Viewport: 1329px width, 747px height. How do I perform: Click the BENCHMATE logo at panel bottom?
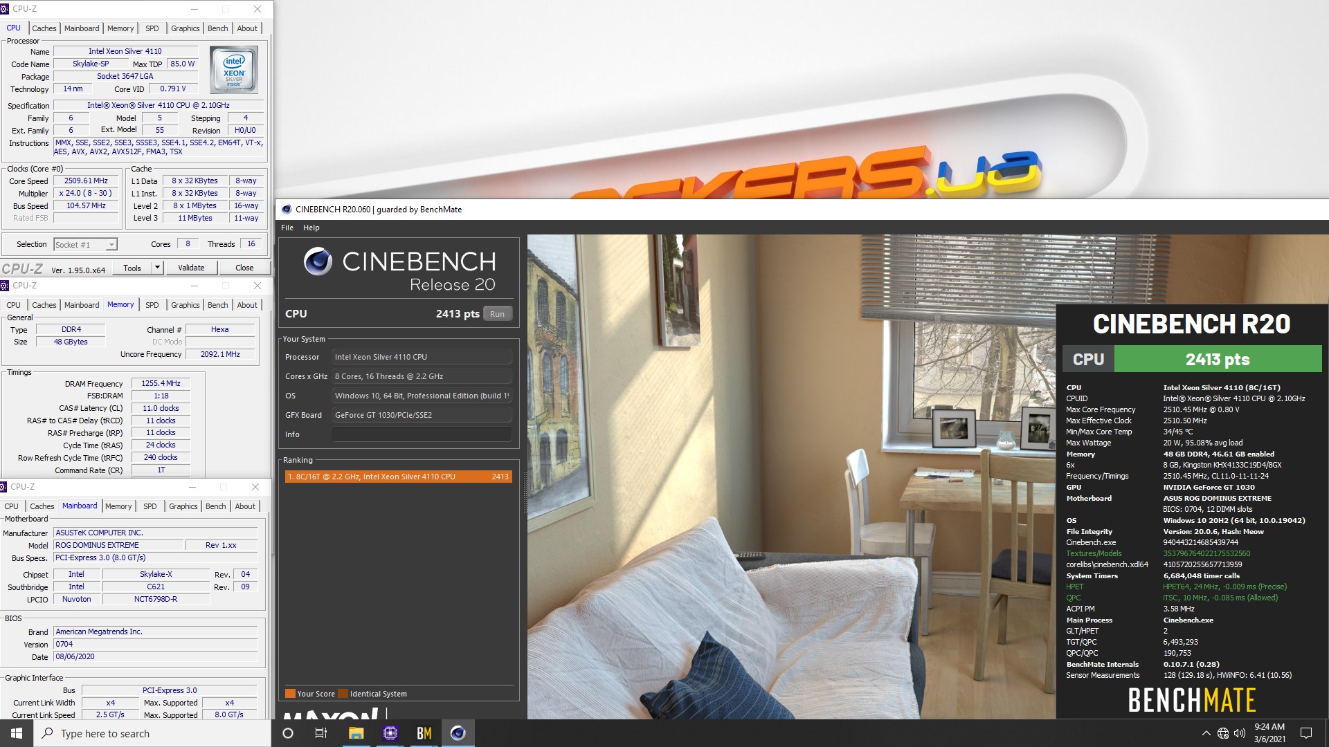click(1192, 701)
